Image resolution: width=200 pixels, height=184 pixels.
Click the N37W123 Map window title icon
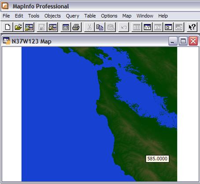[x=7, y=41]
